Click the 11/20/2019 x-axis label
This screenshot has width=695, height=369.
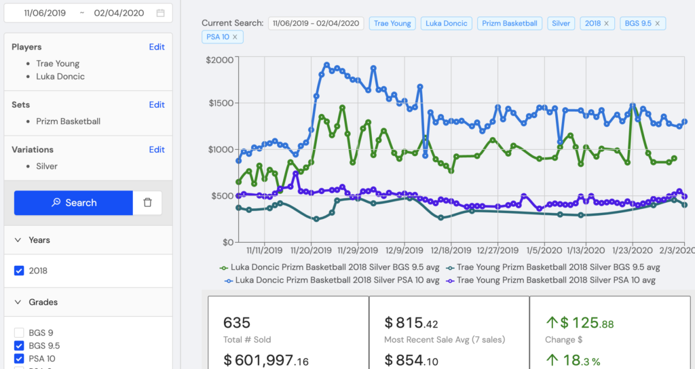[311, 250]
